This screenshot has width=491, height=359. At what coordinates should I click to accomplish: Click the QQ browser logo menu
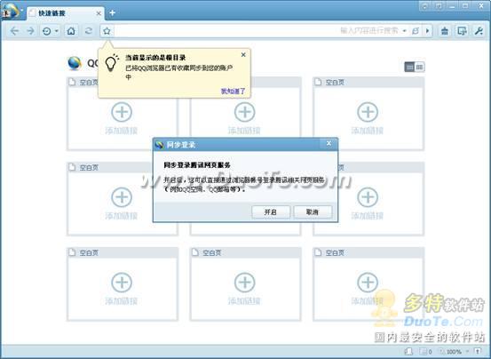(10, 11)
